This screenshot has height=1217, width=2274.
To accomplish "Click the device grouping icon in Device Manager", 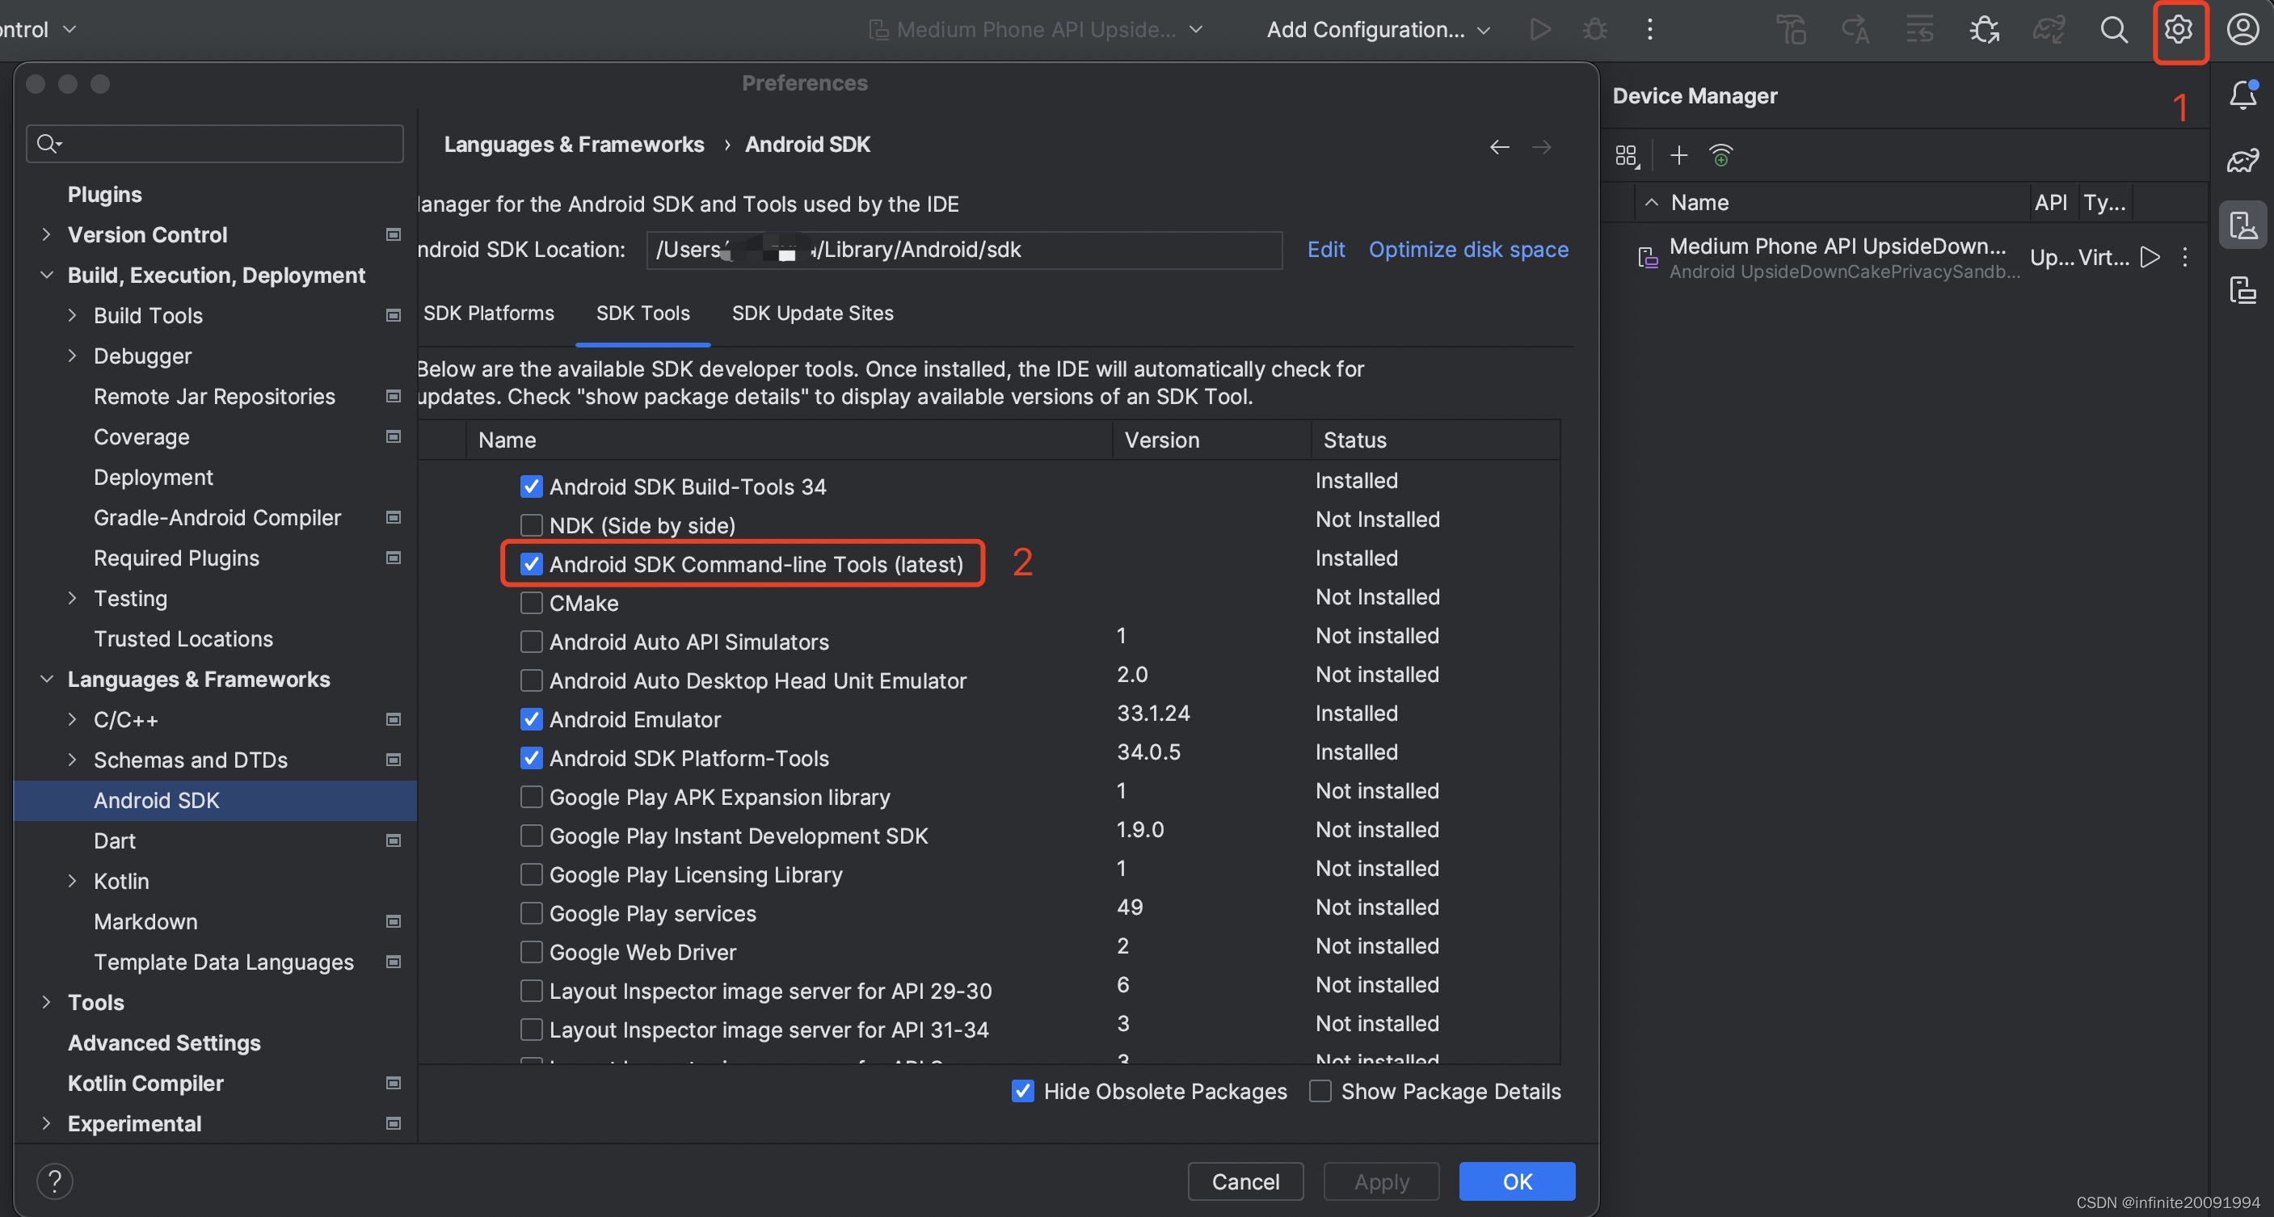I will pos(1627,156).
